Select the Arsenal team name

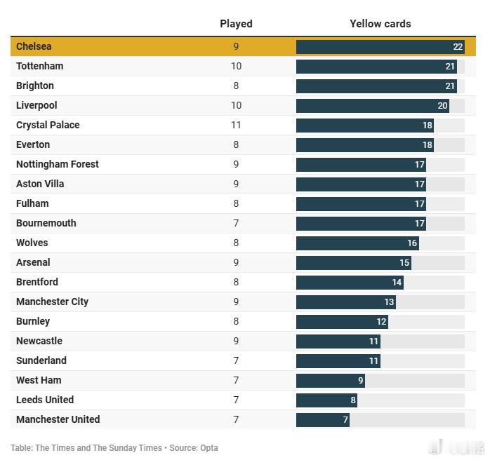coord(33,262)
